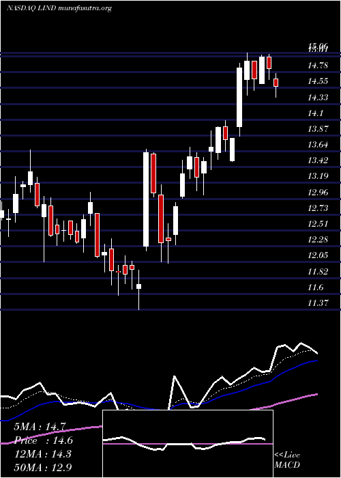The image size is (341, 478).
Task: Click the 14.55 price axis label
Action: (318, 81)
